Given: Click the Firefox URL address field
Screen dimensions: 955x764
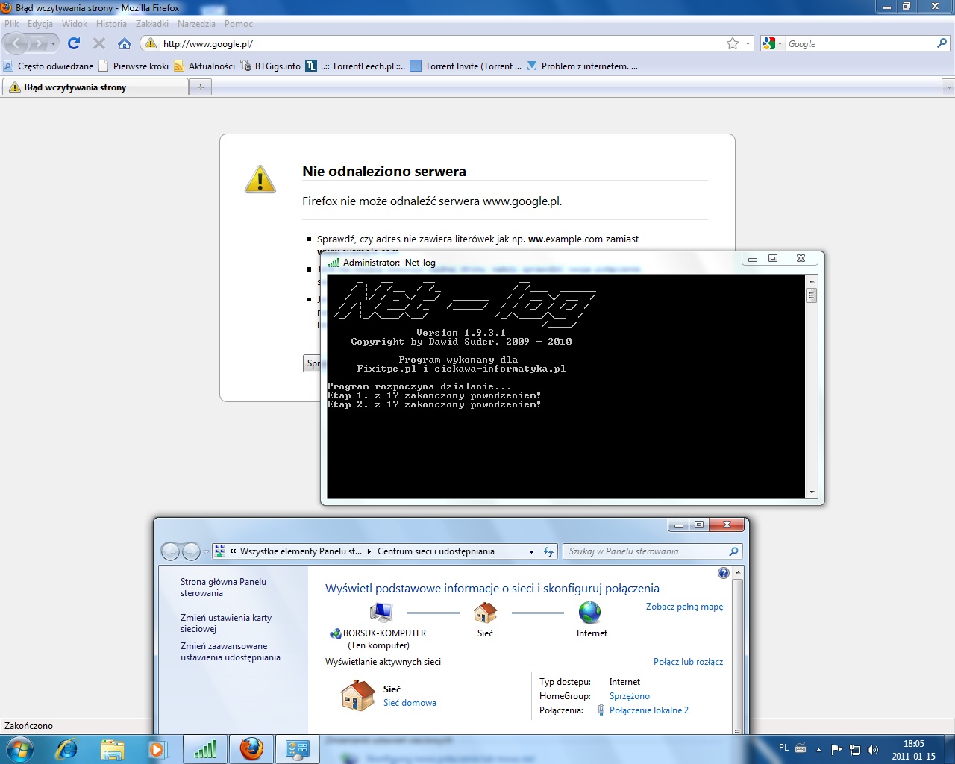Looking at the screenshot, I should click(440, 43).
